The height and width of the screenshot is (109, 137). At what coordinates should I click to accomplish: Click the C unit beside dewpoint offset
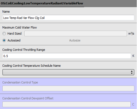133,104
